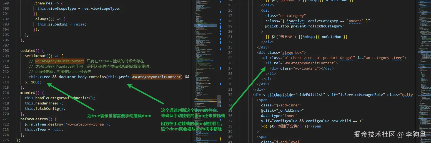The width and height of the screenshot is (431, 143).
Task: Click line number 708 in left editor
Action: tap(6, 51)
